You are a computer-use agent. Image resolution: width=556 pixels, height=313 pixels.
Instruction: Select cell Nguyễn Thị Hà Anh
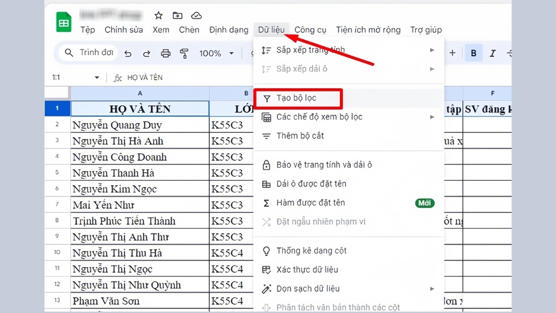pyautogui.click(x=140, y=141)
